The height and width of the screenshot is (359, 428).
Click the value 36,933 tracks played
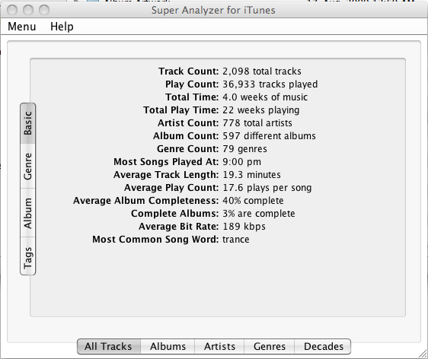[x=270, y=84]
